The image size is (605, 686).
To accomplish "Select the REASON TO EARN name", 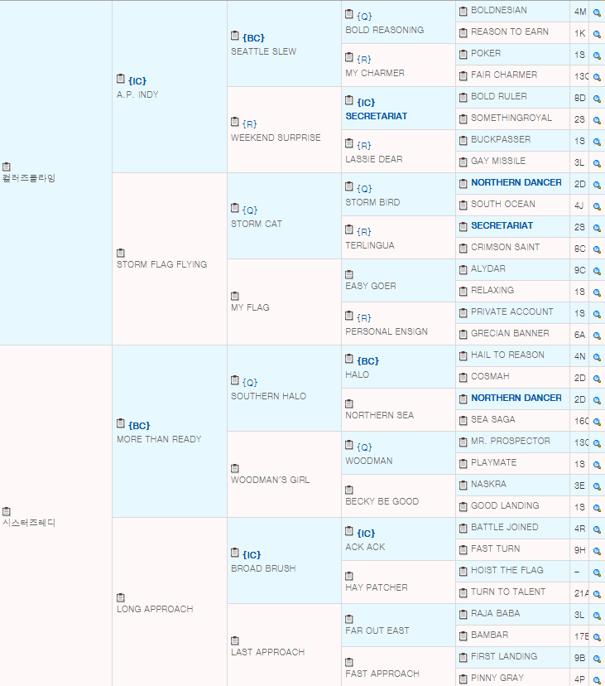I will pos(510,32).
